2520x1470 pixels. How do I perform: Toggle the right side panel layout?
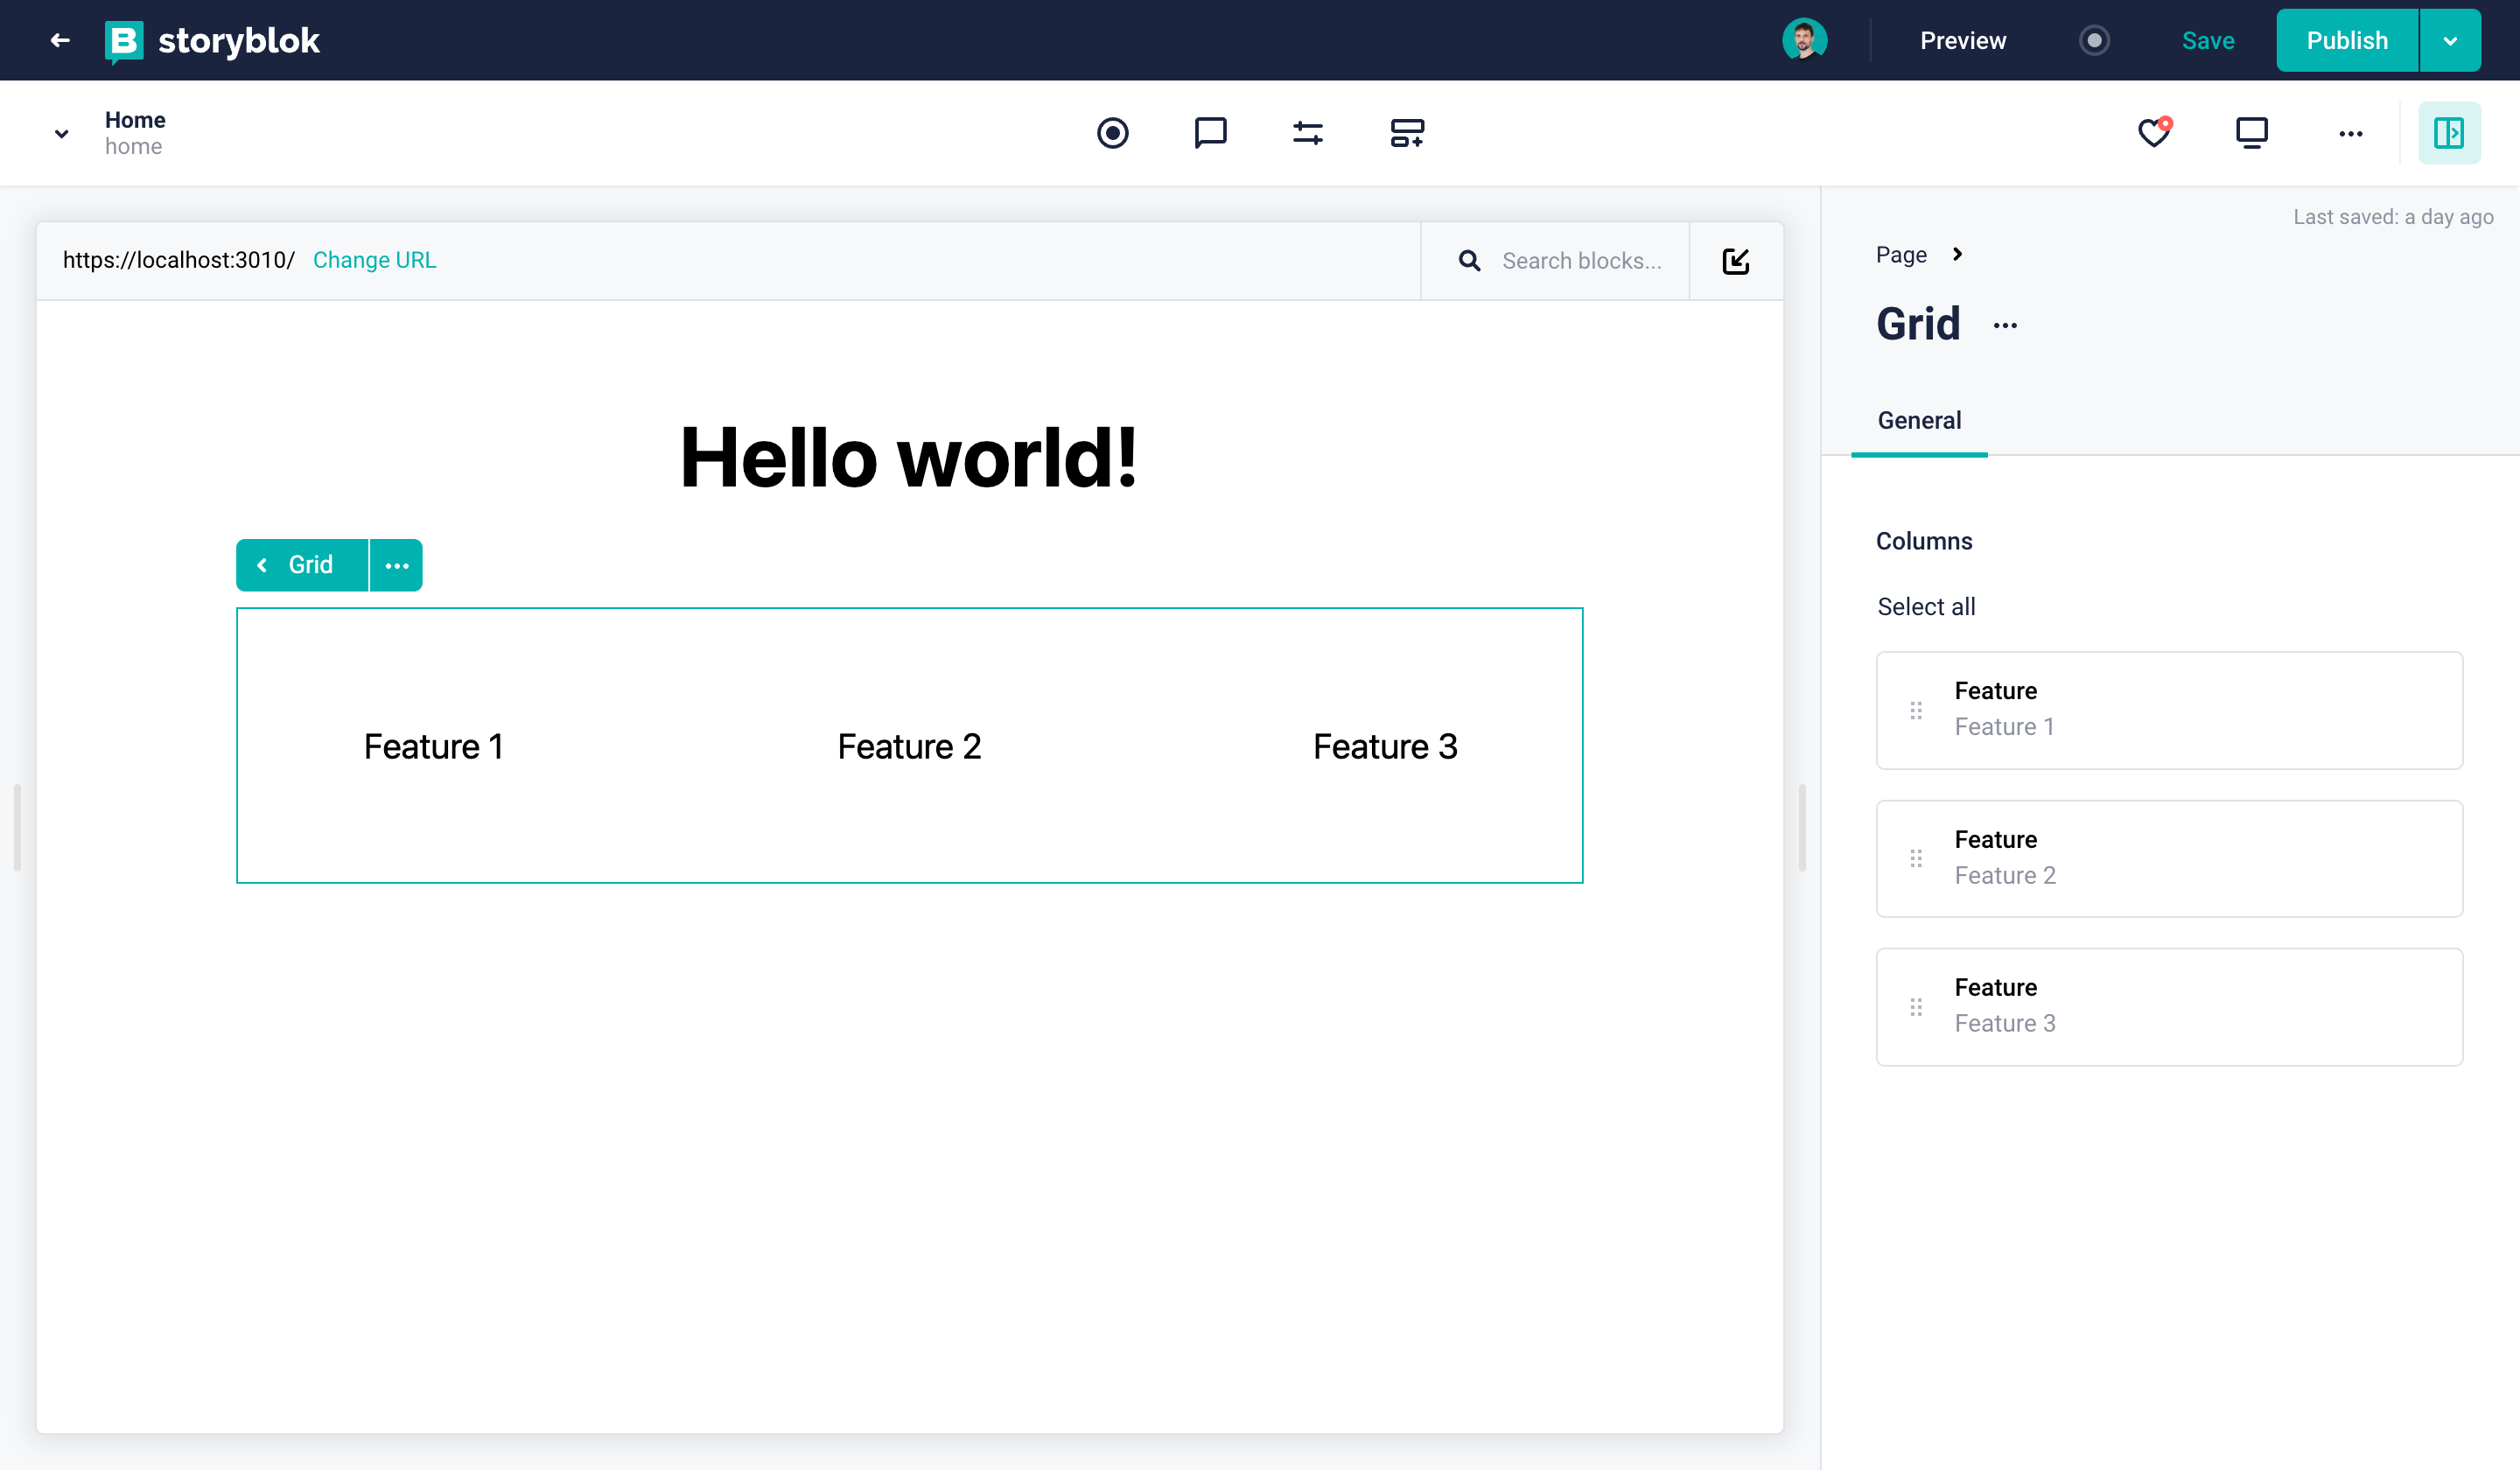2448,132
